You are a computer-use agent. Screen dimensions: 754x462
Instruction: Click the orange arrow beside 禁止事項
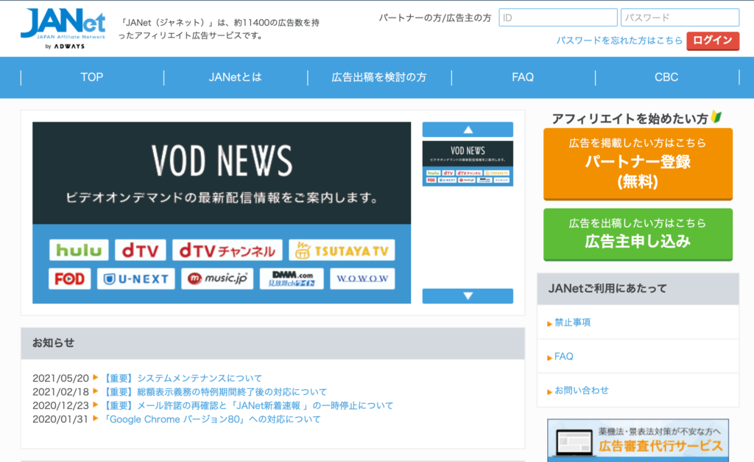(x=549, y=324)
